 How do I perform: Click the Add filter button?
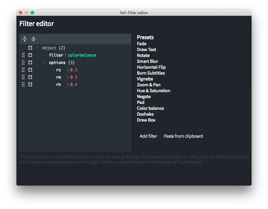point(148,136)
